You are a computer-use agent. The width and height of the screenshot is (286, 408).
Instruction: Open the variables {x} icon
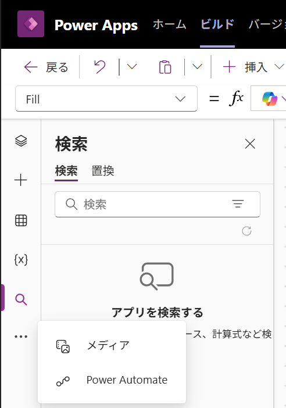point(21,260)
